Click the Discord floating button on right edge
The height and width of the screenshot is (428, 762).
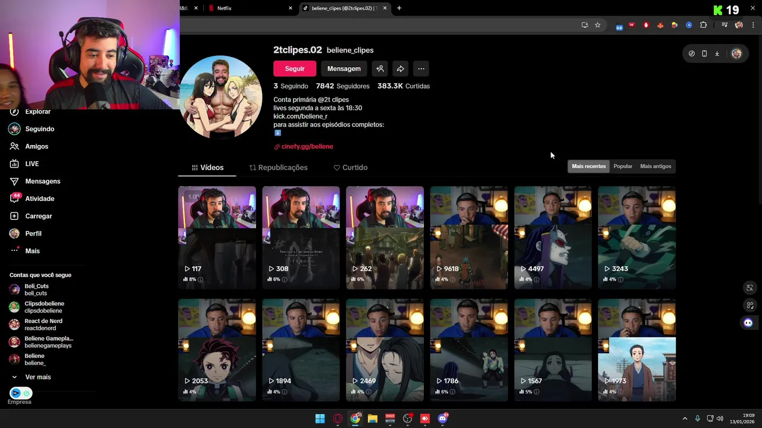tap(748, 323)
